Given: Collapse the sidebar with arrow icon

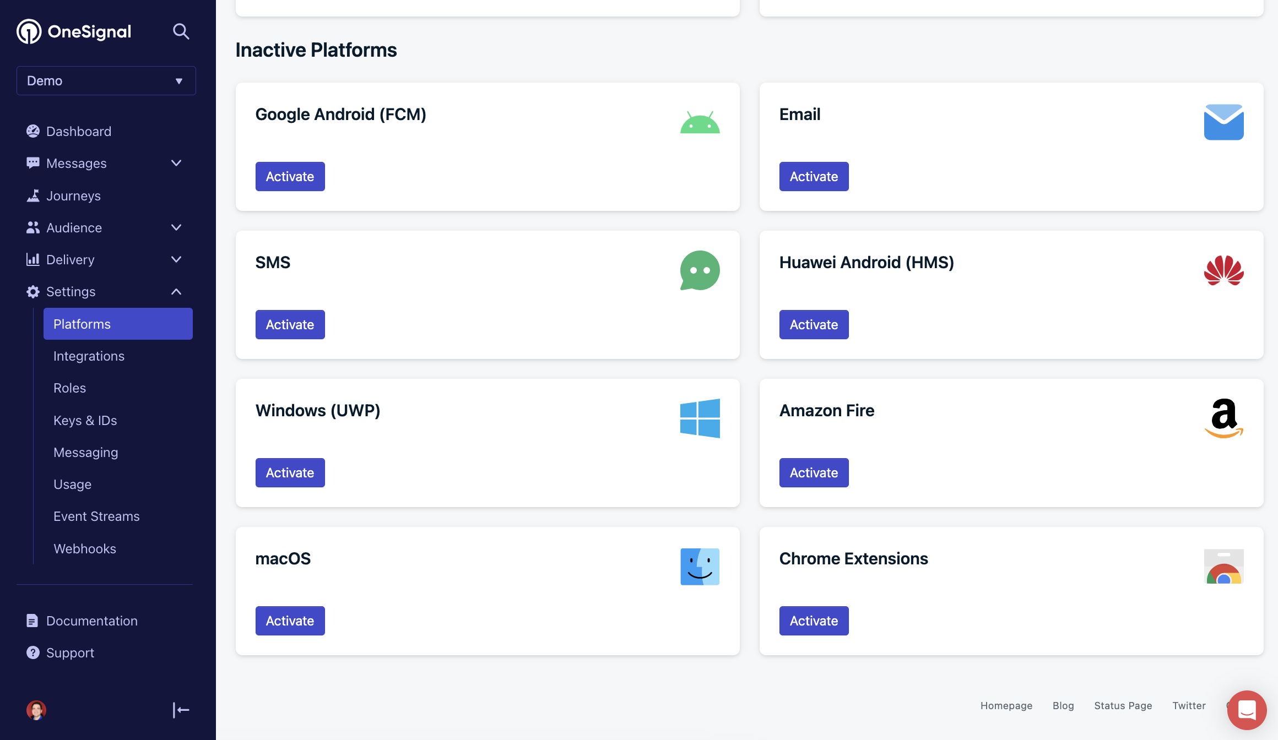Looking at the screenshot, I should pos(181,710).
